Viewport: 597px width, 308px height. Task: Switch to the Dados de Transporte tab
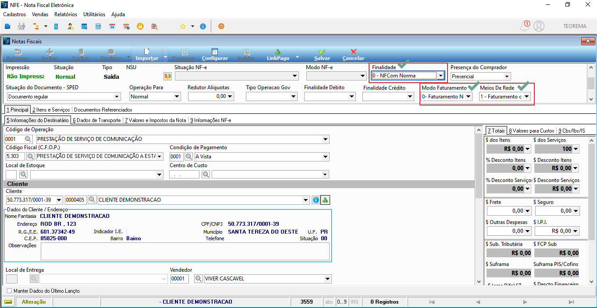pos(97,120)
